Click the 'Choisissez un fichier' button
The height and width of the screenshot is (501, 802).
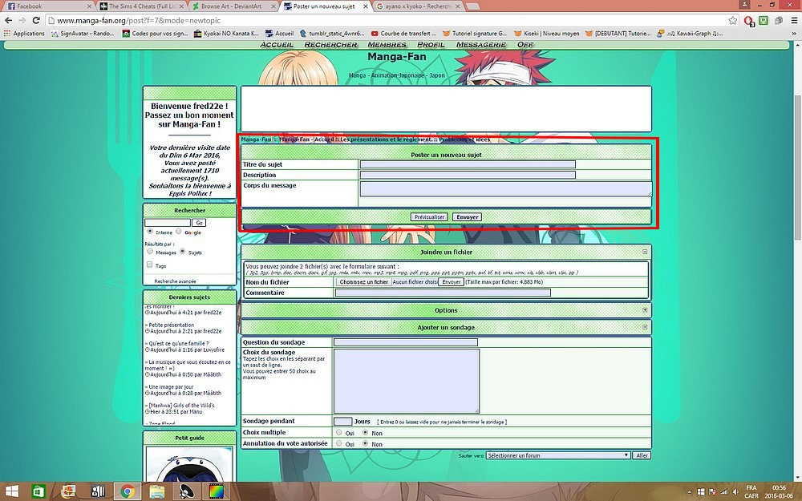[363, 281]
